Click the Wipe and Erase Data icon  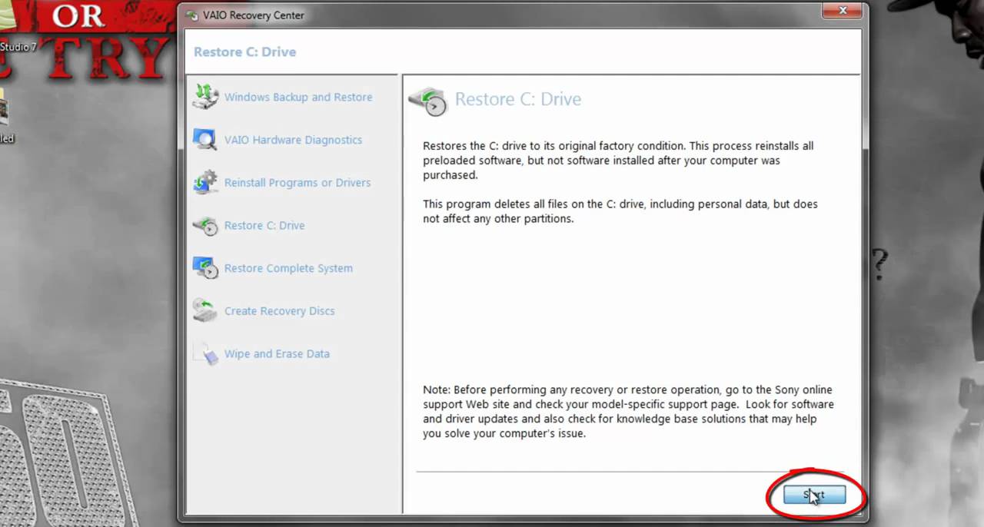point(205,354)
